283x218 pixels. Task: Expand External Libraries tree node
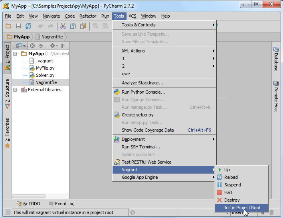[15, 90]
